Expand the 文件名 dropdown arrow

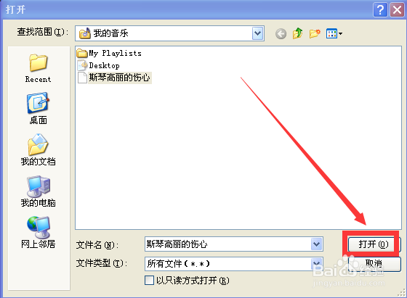(316, 244)
